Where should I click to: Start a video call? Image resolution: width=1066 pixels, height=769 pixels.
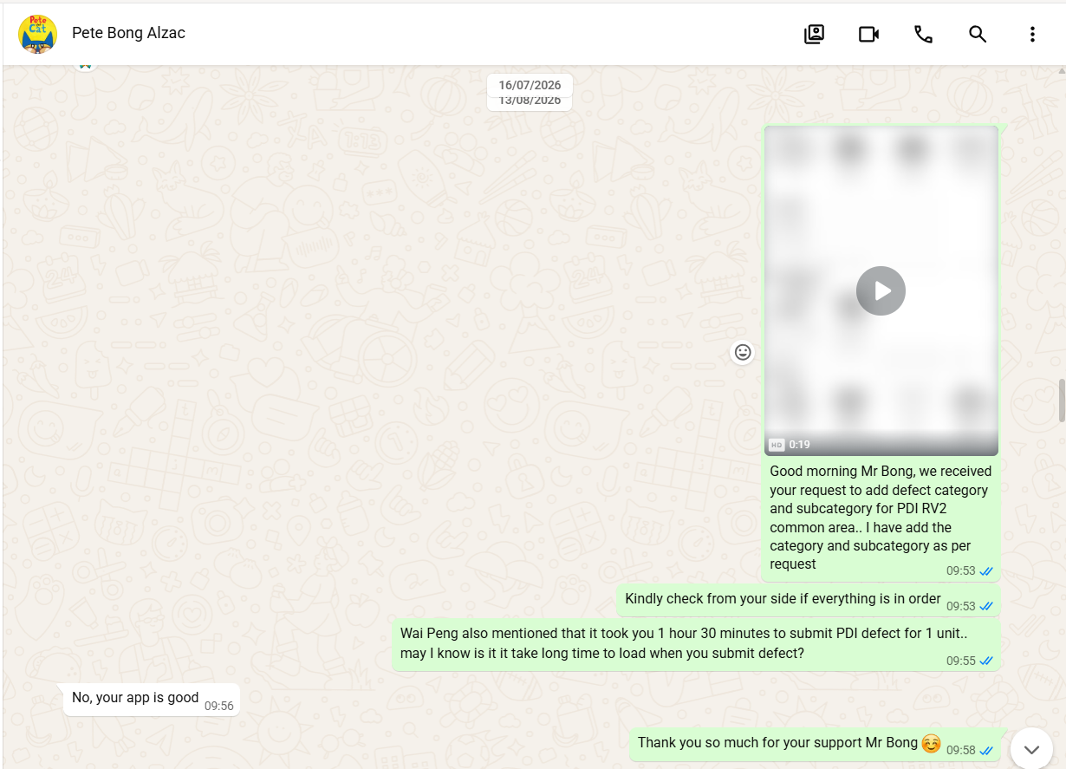868,34
